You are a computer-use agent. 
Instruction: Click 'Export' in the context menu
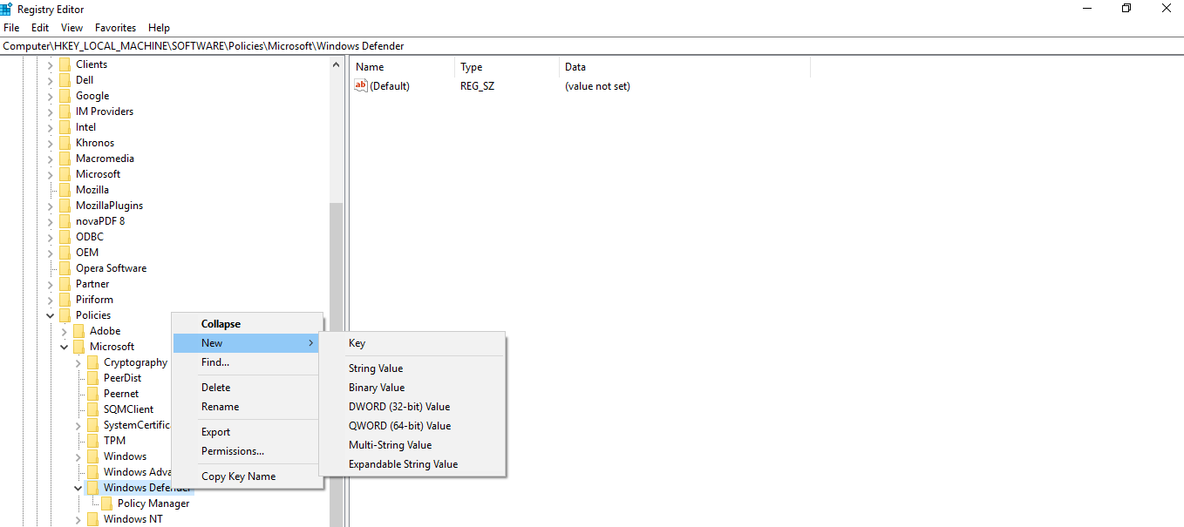[x=215, y=431]
